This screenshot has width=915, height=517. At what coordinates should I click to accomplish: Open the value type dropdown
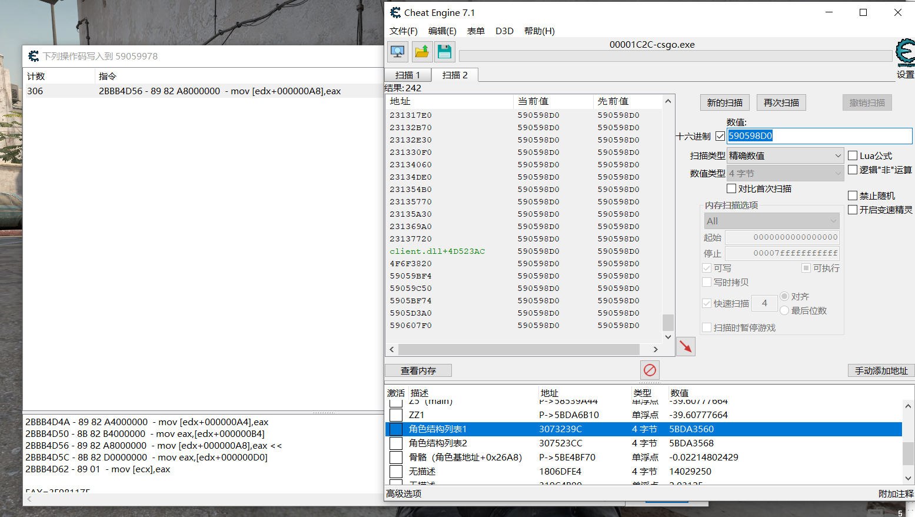785,173
